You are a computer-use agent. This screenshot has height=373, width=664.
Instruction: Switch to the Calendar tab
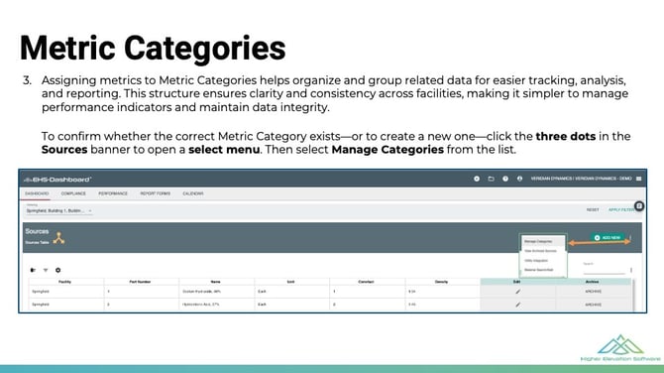pos(193,193)
